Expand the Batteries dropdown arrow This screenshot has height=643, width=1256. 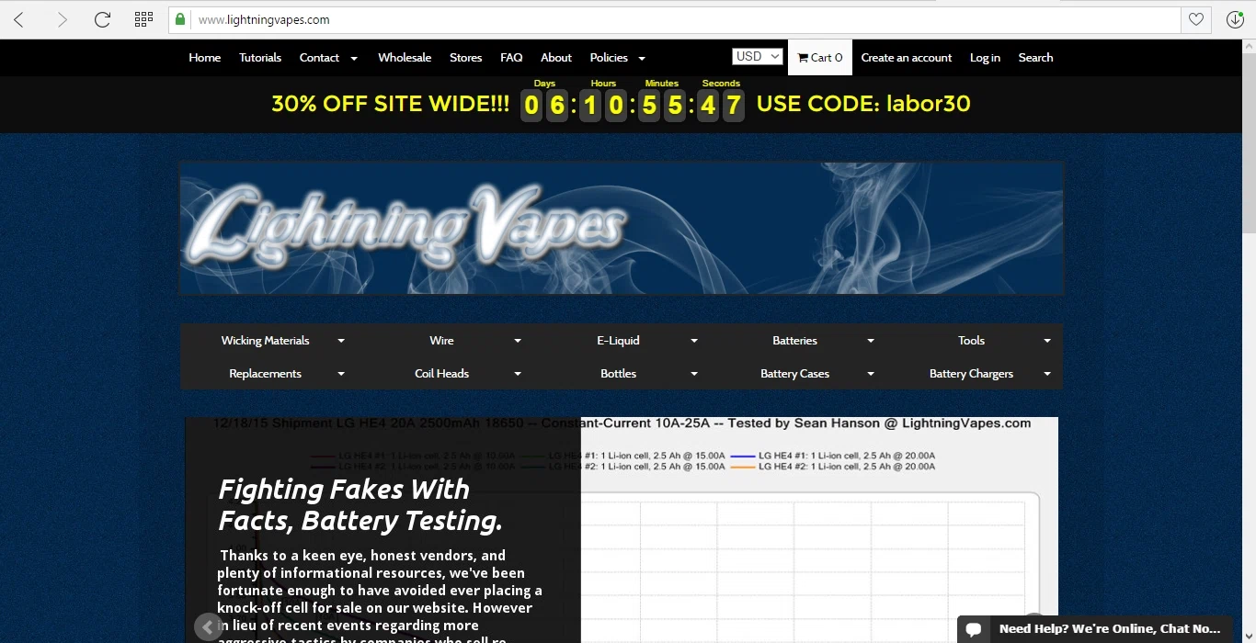coord(871,341)
